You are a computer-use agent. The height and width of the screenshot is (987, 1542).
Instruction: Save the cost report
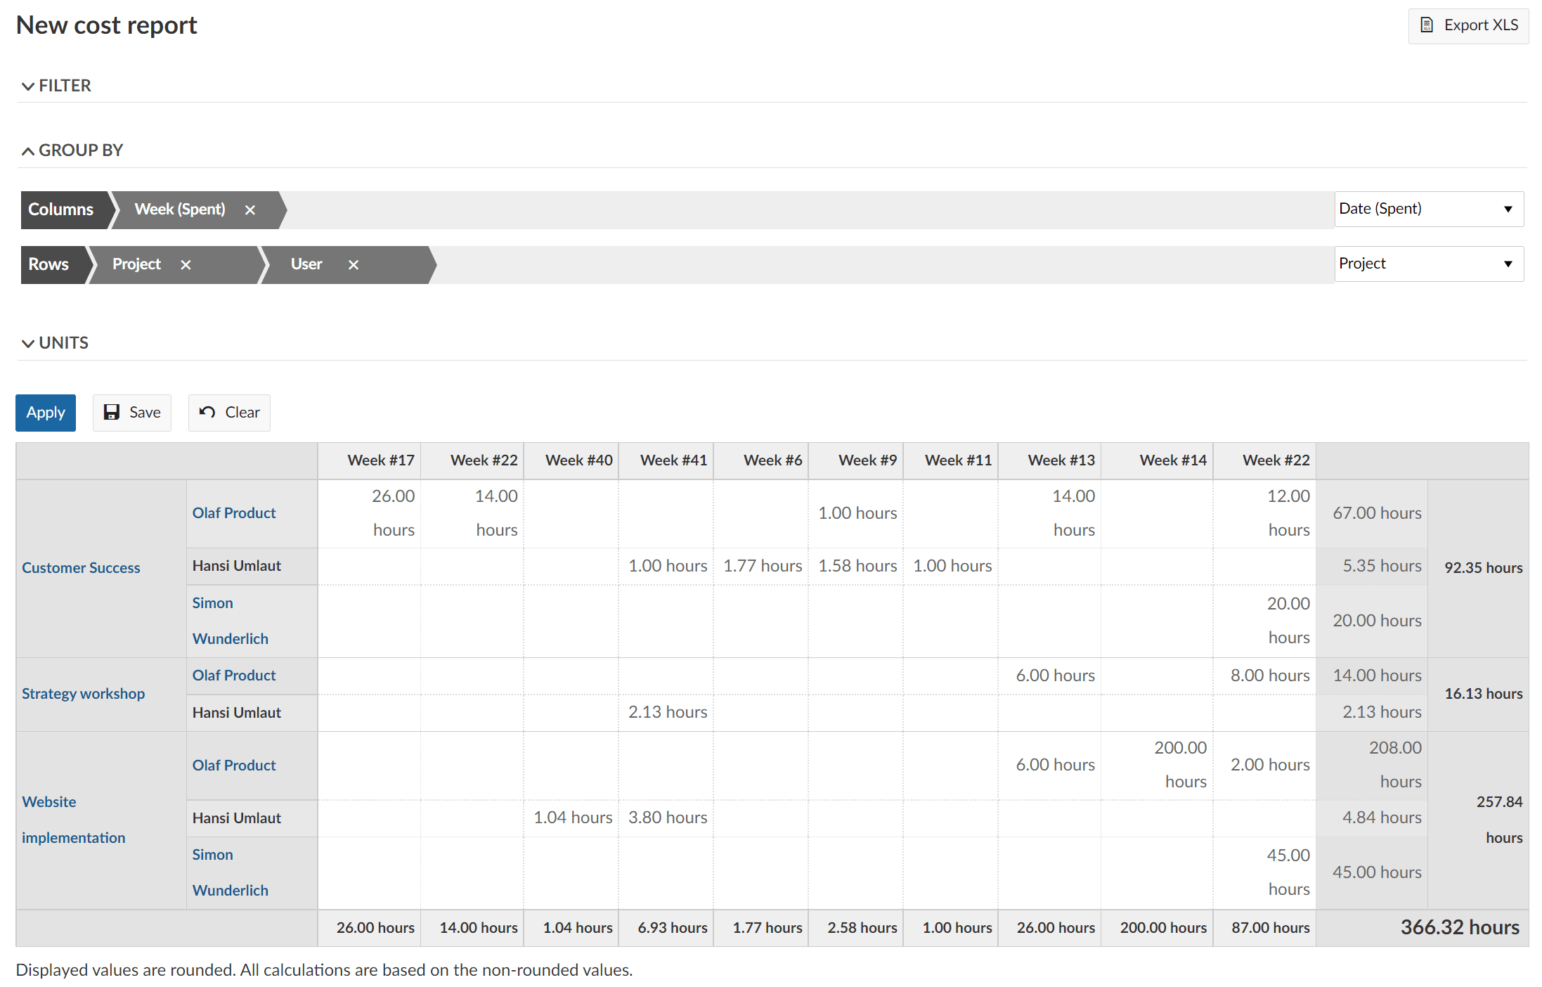click(x=132, y=413)
